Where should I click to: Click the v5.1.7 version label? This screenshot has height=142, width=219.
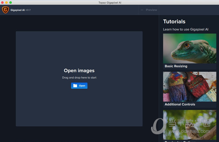tap(28, 10)
